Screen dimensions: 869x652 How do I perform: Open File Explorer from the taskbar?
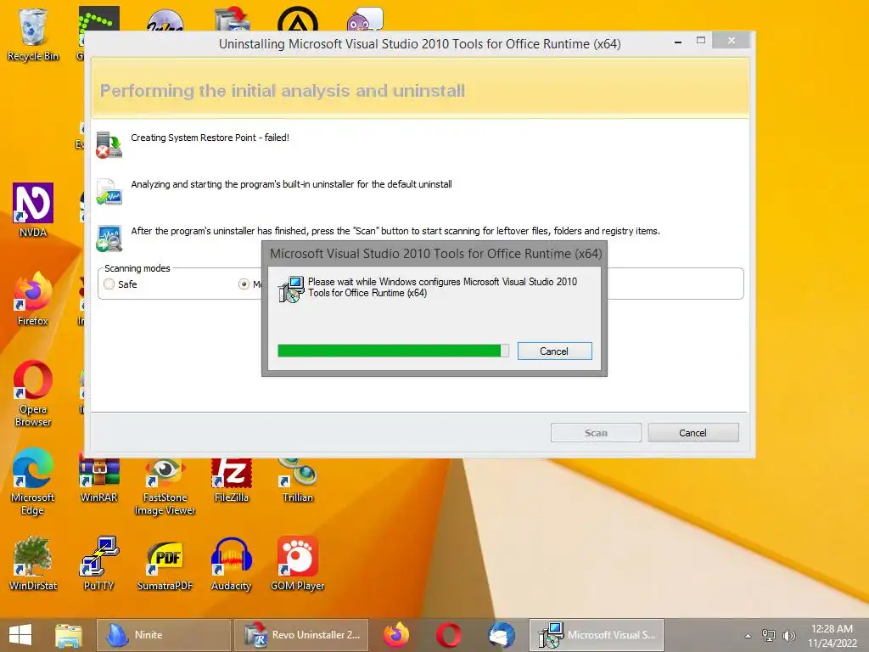point(69,635)
